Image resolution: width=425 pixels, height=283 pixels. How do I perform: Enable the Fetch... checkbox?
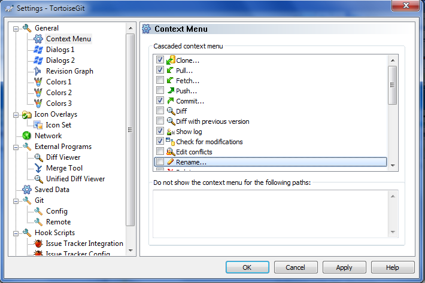(160, 80)
